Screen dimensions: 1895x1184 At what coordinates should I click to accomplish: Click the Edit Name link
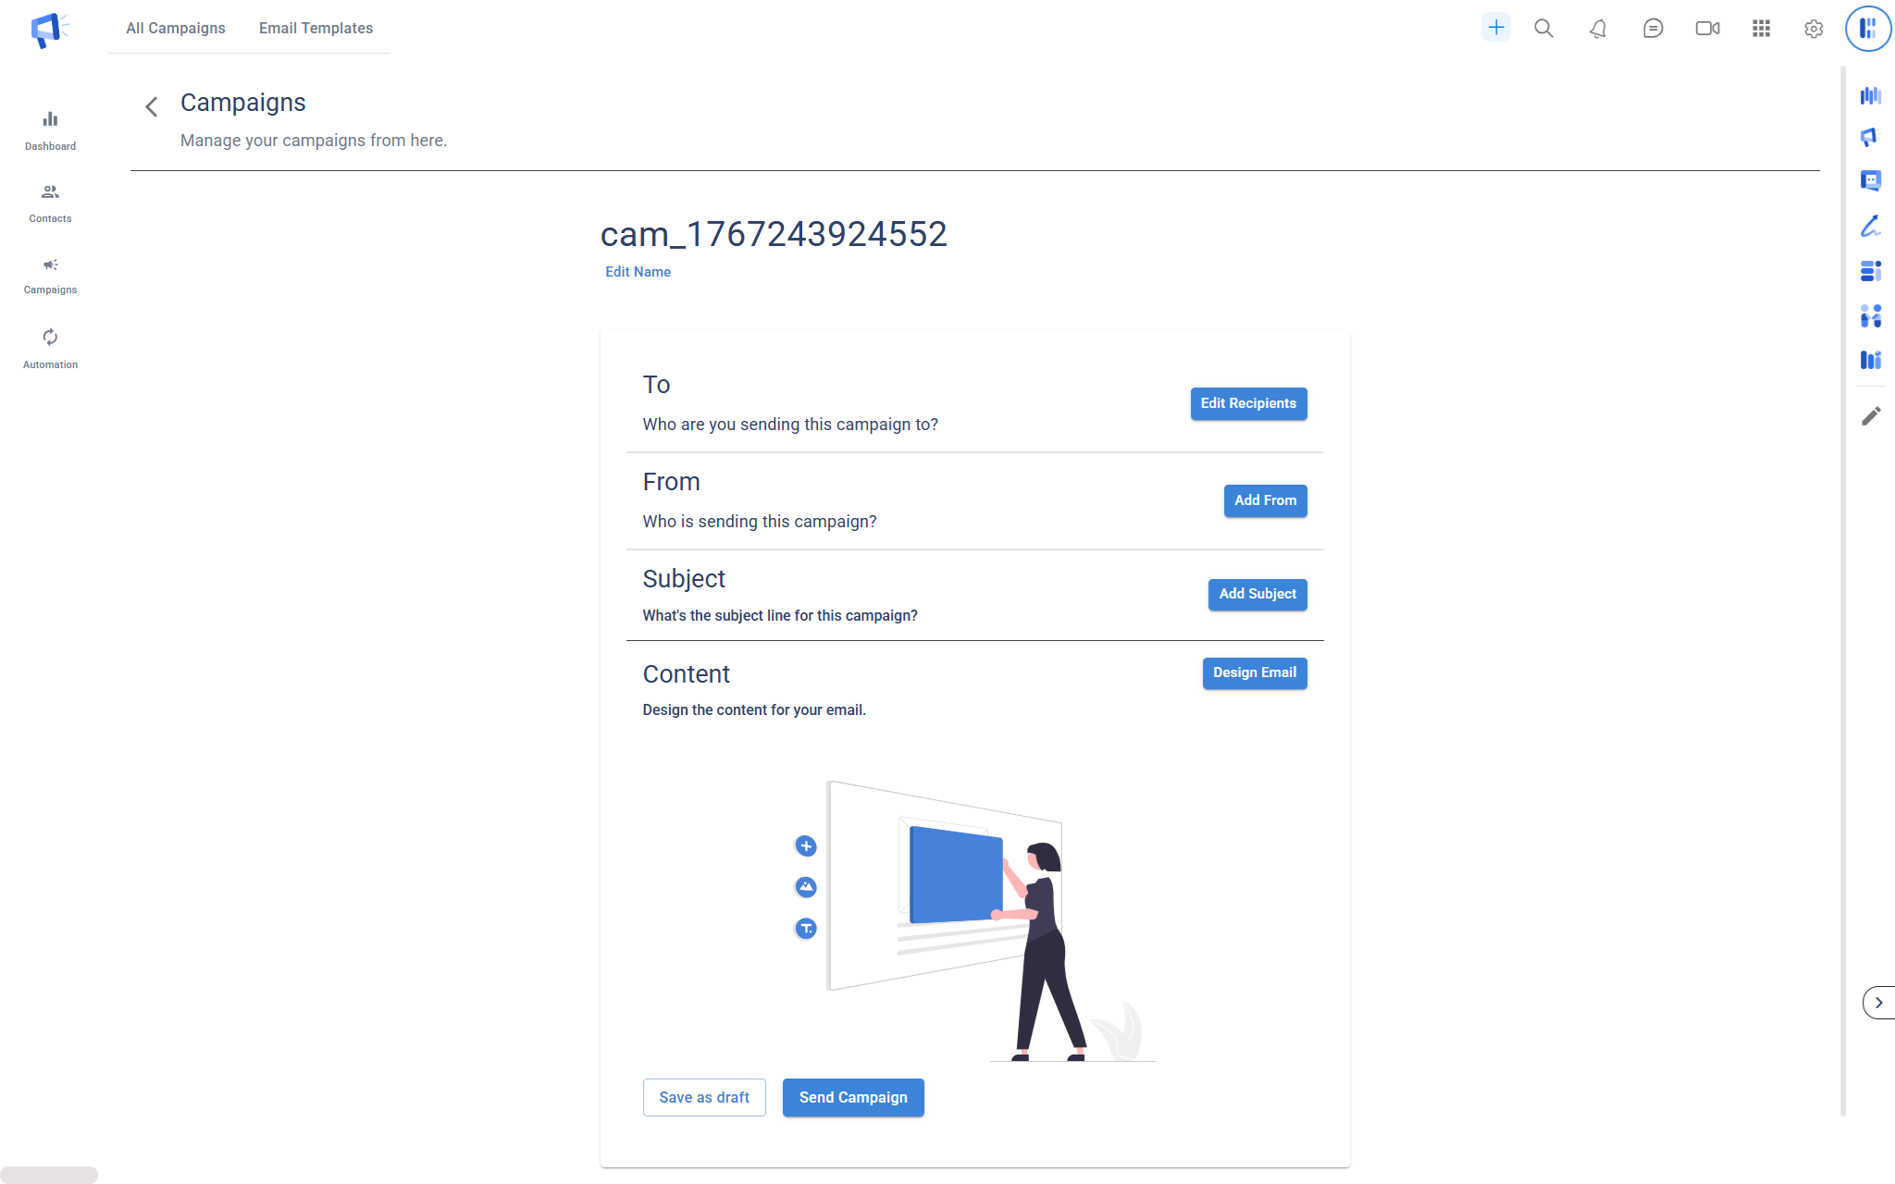click(x=638, y=272)
